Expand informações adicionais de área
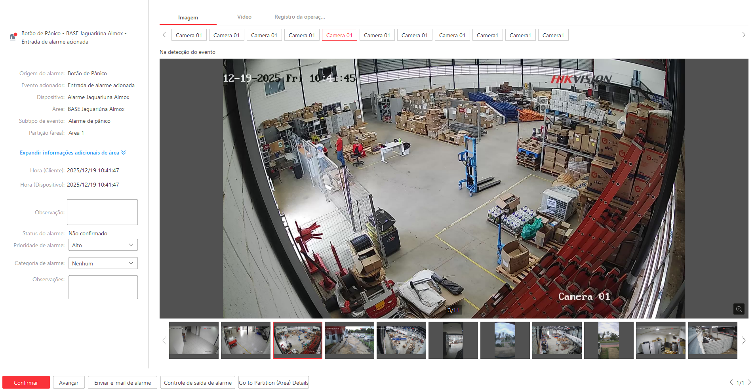The height and width of the screenshot is (391, 756). (x=73, y=153)
